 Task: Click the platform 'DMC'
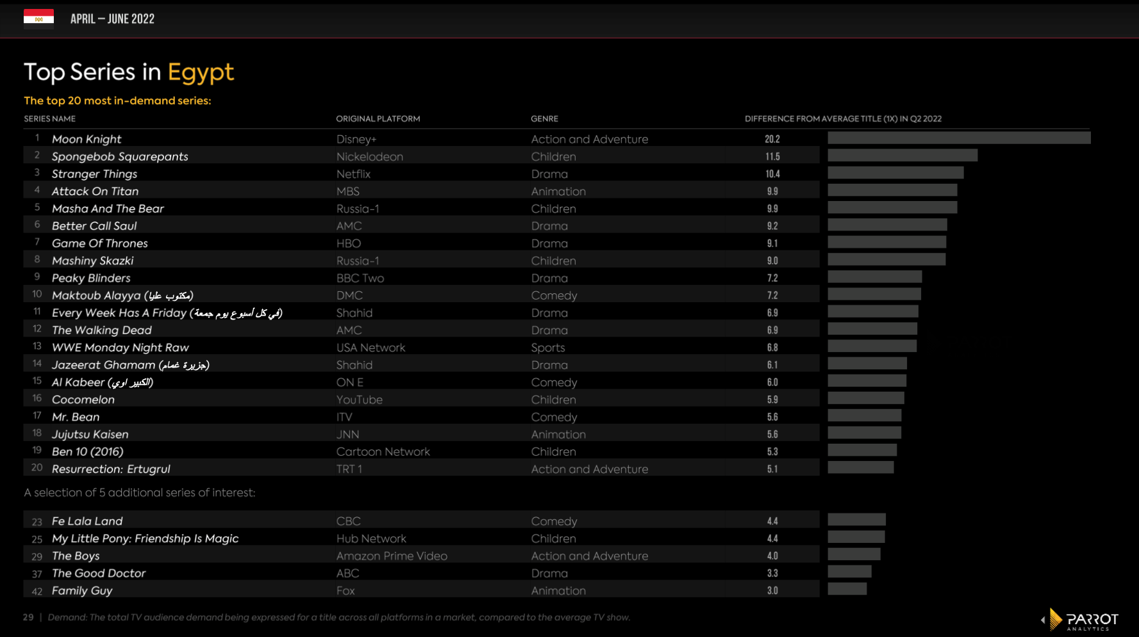click(349, 295)
